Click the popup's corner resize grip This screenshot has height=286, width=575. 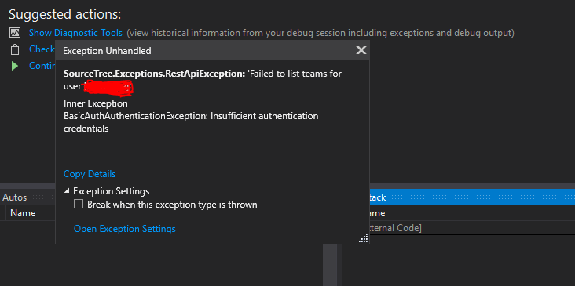click(x=364, y=238)
